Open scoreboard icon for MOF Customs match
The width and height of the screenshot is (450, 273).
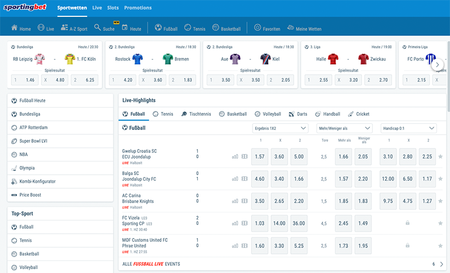click(244, 246)
